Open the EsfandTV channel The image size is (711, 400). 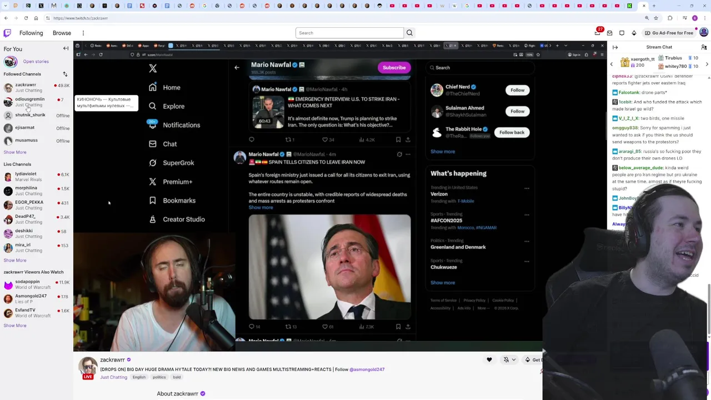(36, 313)
